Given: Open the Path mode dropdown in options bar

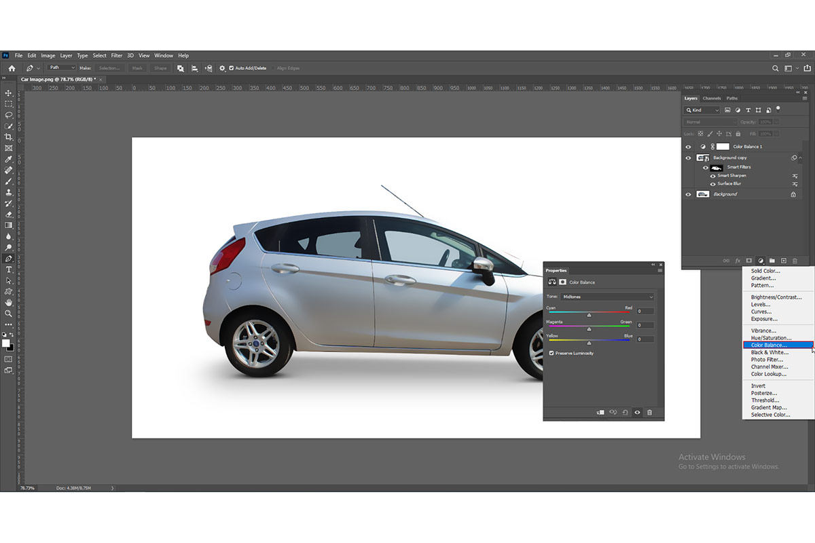Looking at the screenshot, I should pos(62,68).
